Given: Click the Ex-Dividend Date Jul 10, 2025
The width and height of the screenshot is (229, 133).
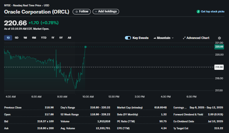Looking at the screenshot, I should tap(215, 121).
